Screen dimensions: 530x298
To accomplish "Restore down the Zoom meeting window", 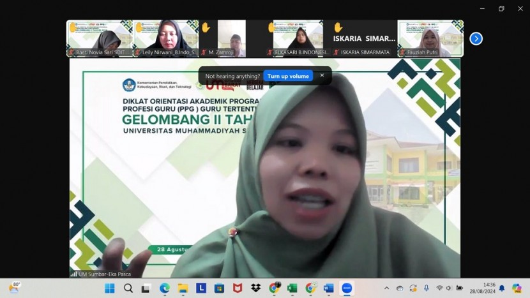I will click(x=501, y=8).
